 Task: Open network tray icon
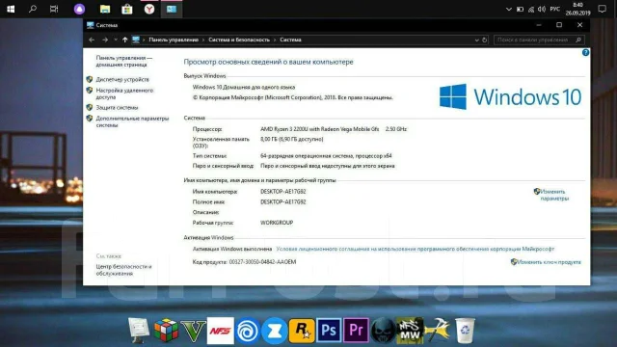coord(531,9)
